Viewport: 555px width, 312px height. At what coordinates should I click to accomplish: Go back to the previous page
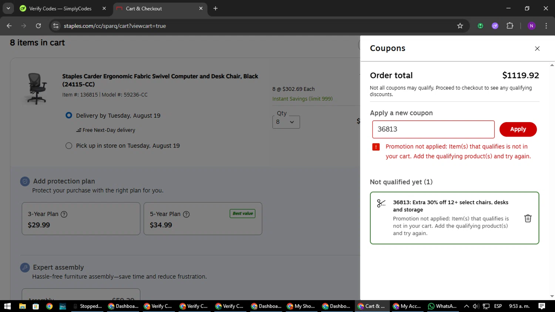[9, 26]
